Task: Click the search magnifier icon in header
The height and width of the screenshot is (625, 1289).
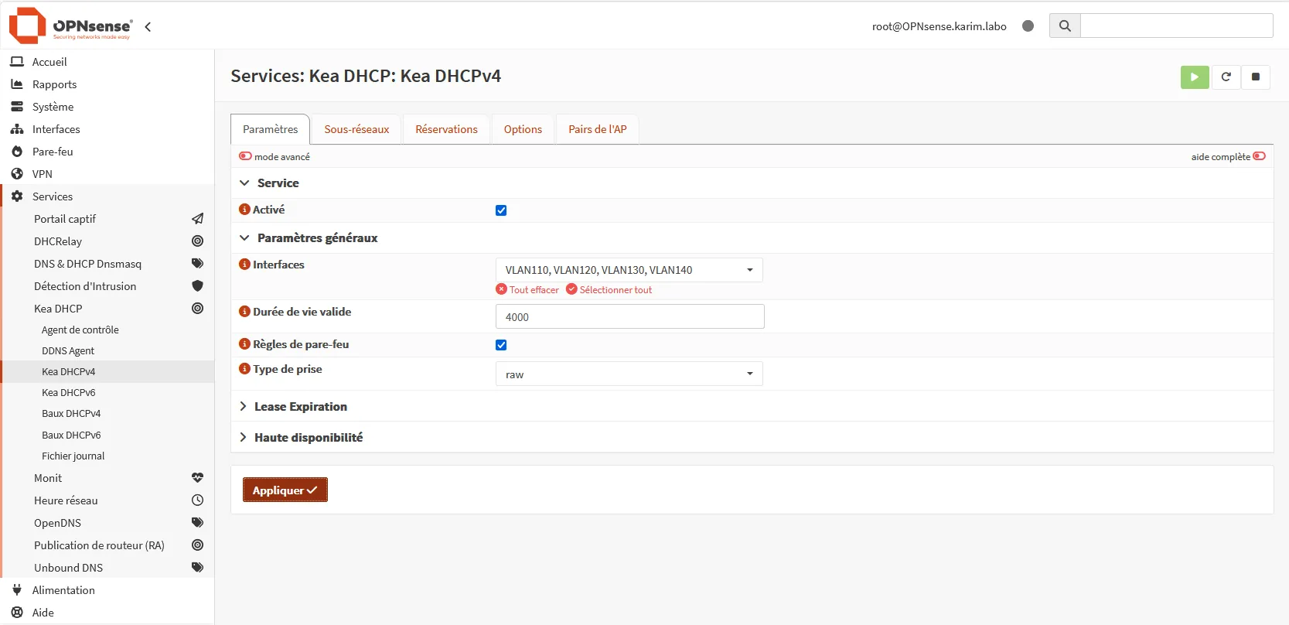Action: (x=1065, y=26)
